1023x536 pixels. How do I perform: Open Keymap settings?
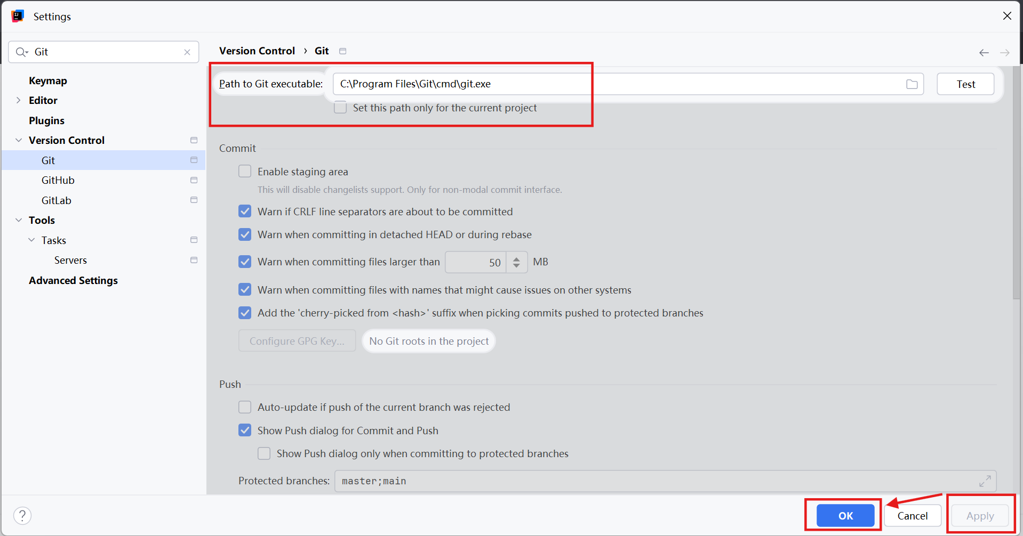(48, 80)
